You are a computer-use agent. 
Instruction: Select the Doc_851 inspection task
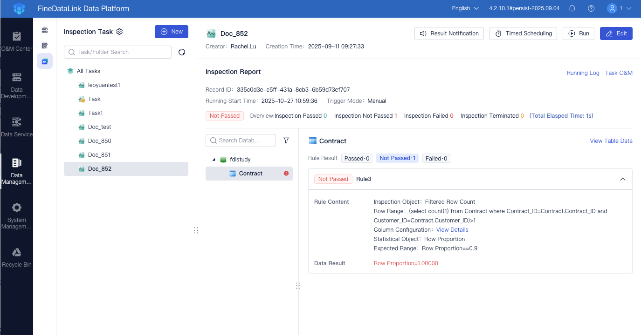click(x=126, y=155)
